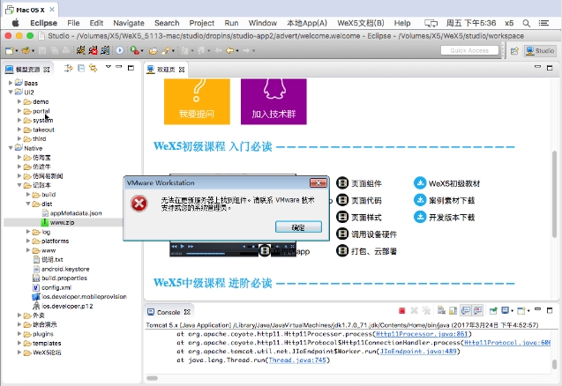
Task: Select config.xml in the resource tree
Action: point(56,287)
